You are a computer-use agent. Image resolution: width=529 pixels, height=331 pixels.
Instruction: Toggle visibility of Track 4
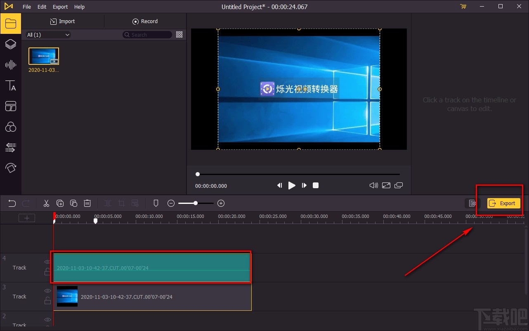[x=47, y=262]
